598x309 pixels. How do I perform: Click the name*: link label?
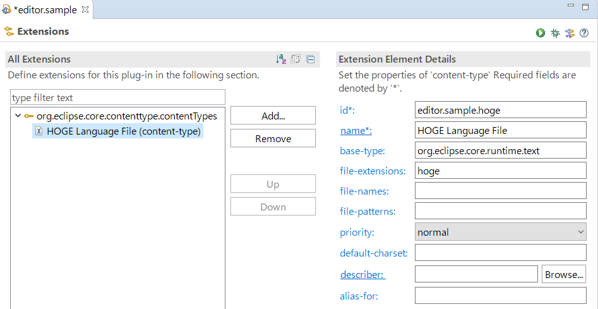[356, 131]
